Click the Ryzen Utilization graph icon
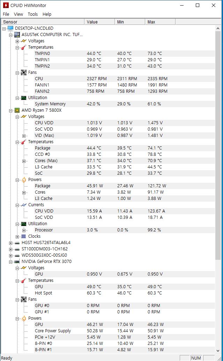 coord(24,223)
